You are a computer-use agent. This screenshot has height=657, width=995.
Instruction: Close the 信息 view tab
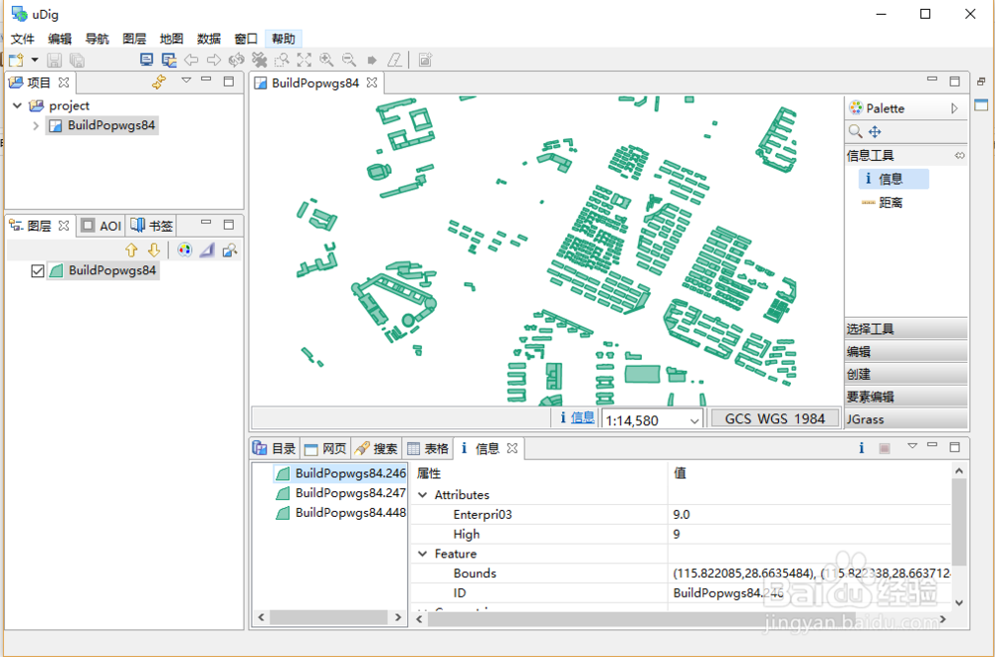click(512, 448)
